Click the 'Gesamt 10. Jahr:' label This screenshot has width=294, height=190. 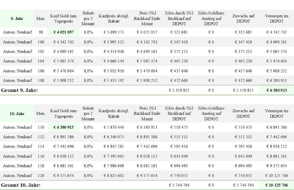(x=21, y=185)
